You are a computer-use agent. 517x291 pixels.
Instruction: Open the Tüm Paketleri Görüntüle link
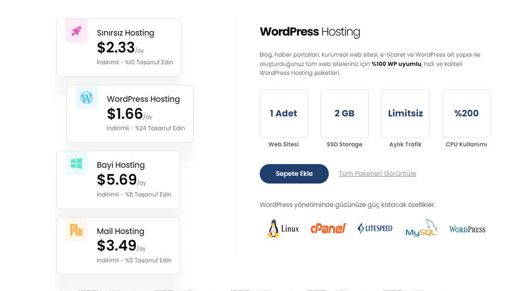(x=377, y=174)
